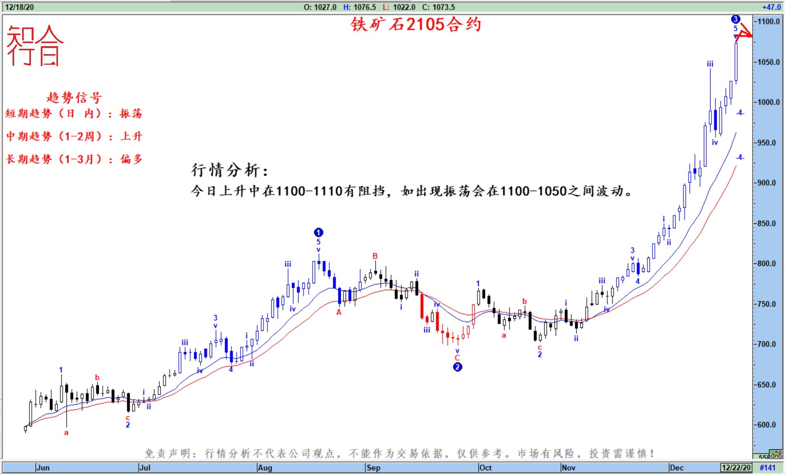Click the scale balance icon in the corner

776,454
